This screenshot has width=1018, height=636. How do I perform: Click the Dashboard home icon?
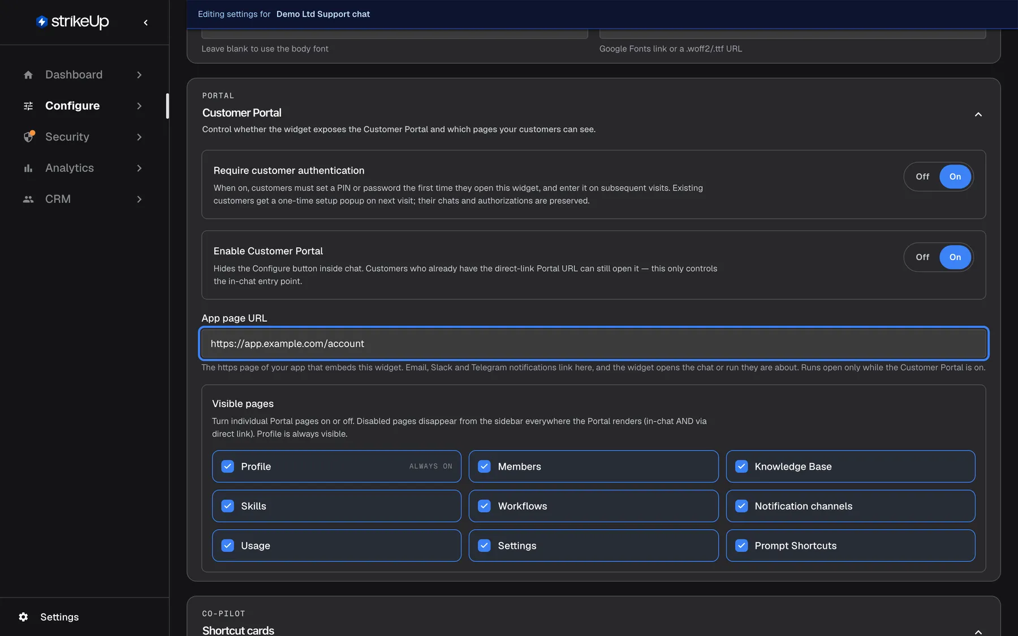[28, 75]
